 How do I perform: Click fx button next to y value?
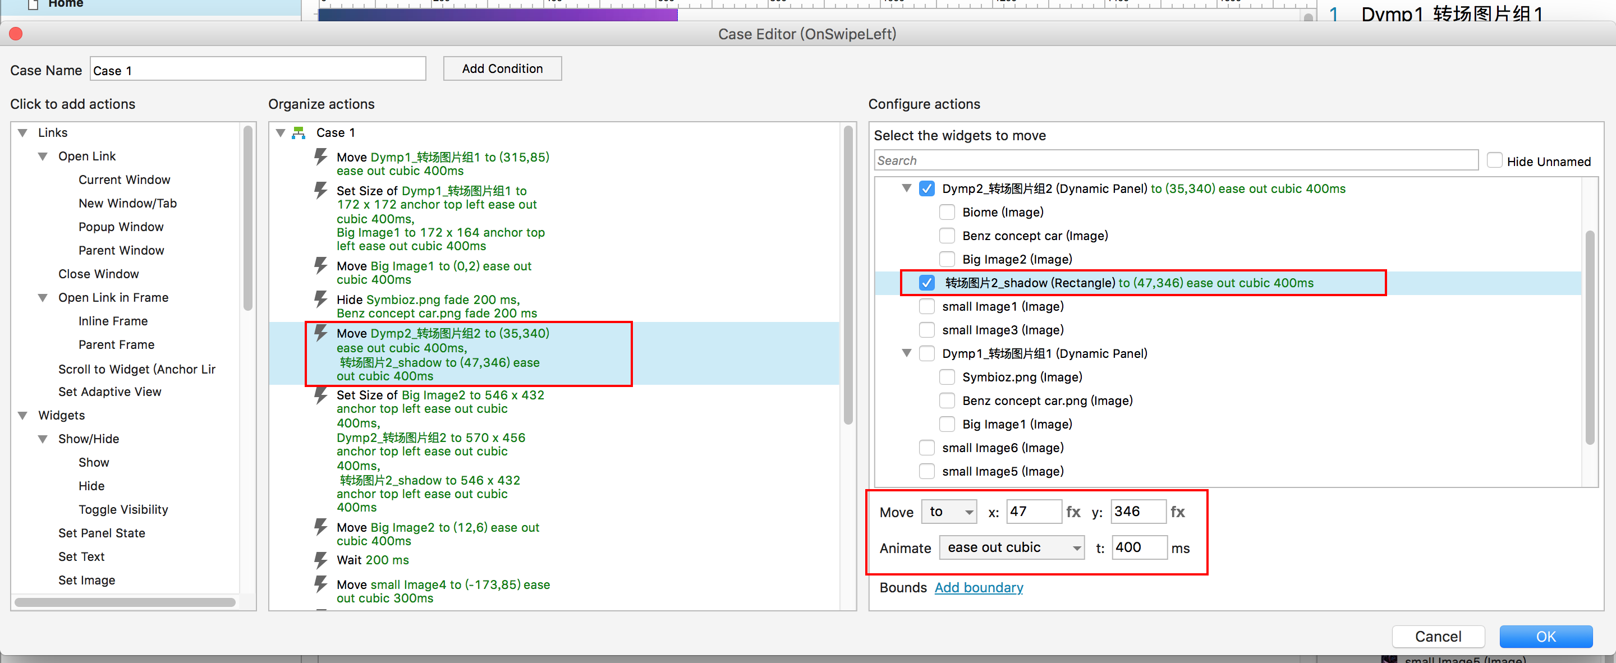pyautogui.click(x=1178, y=512)
